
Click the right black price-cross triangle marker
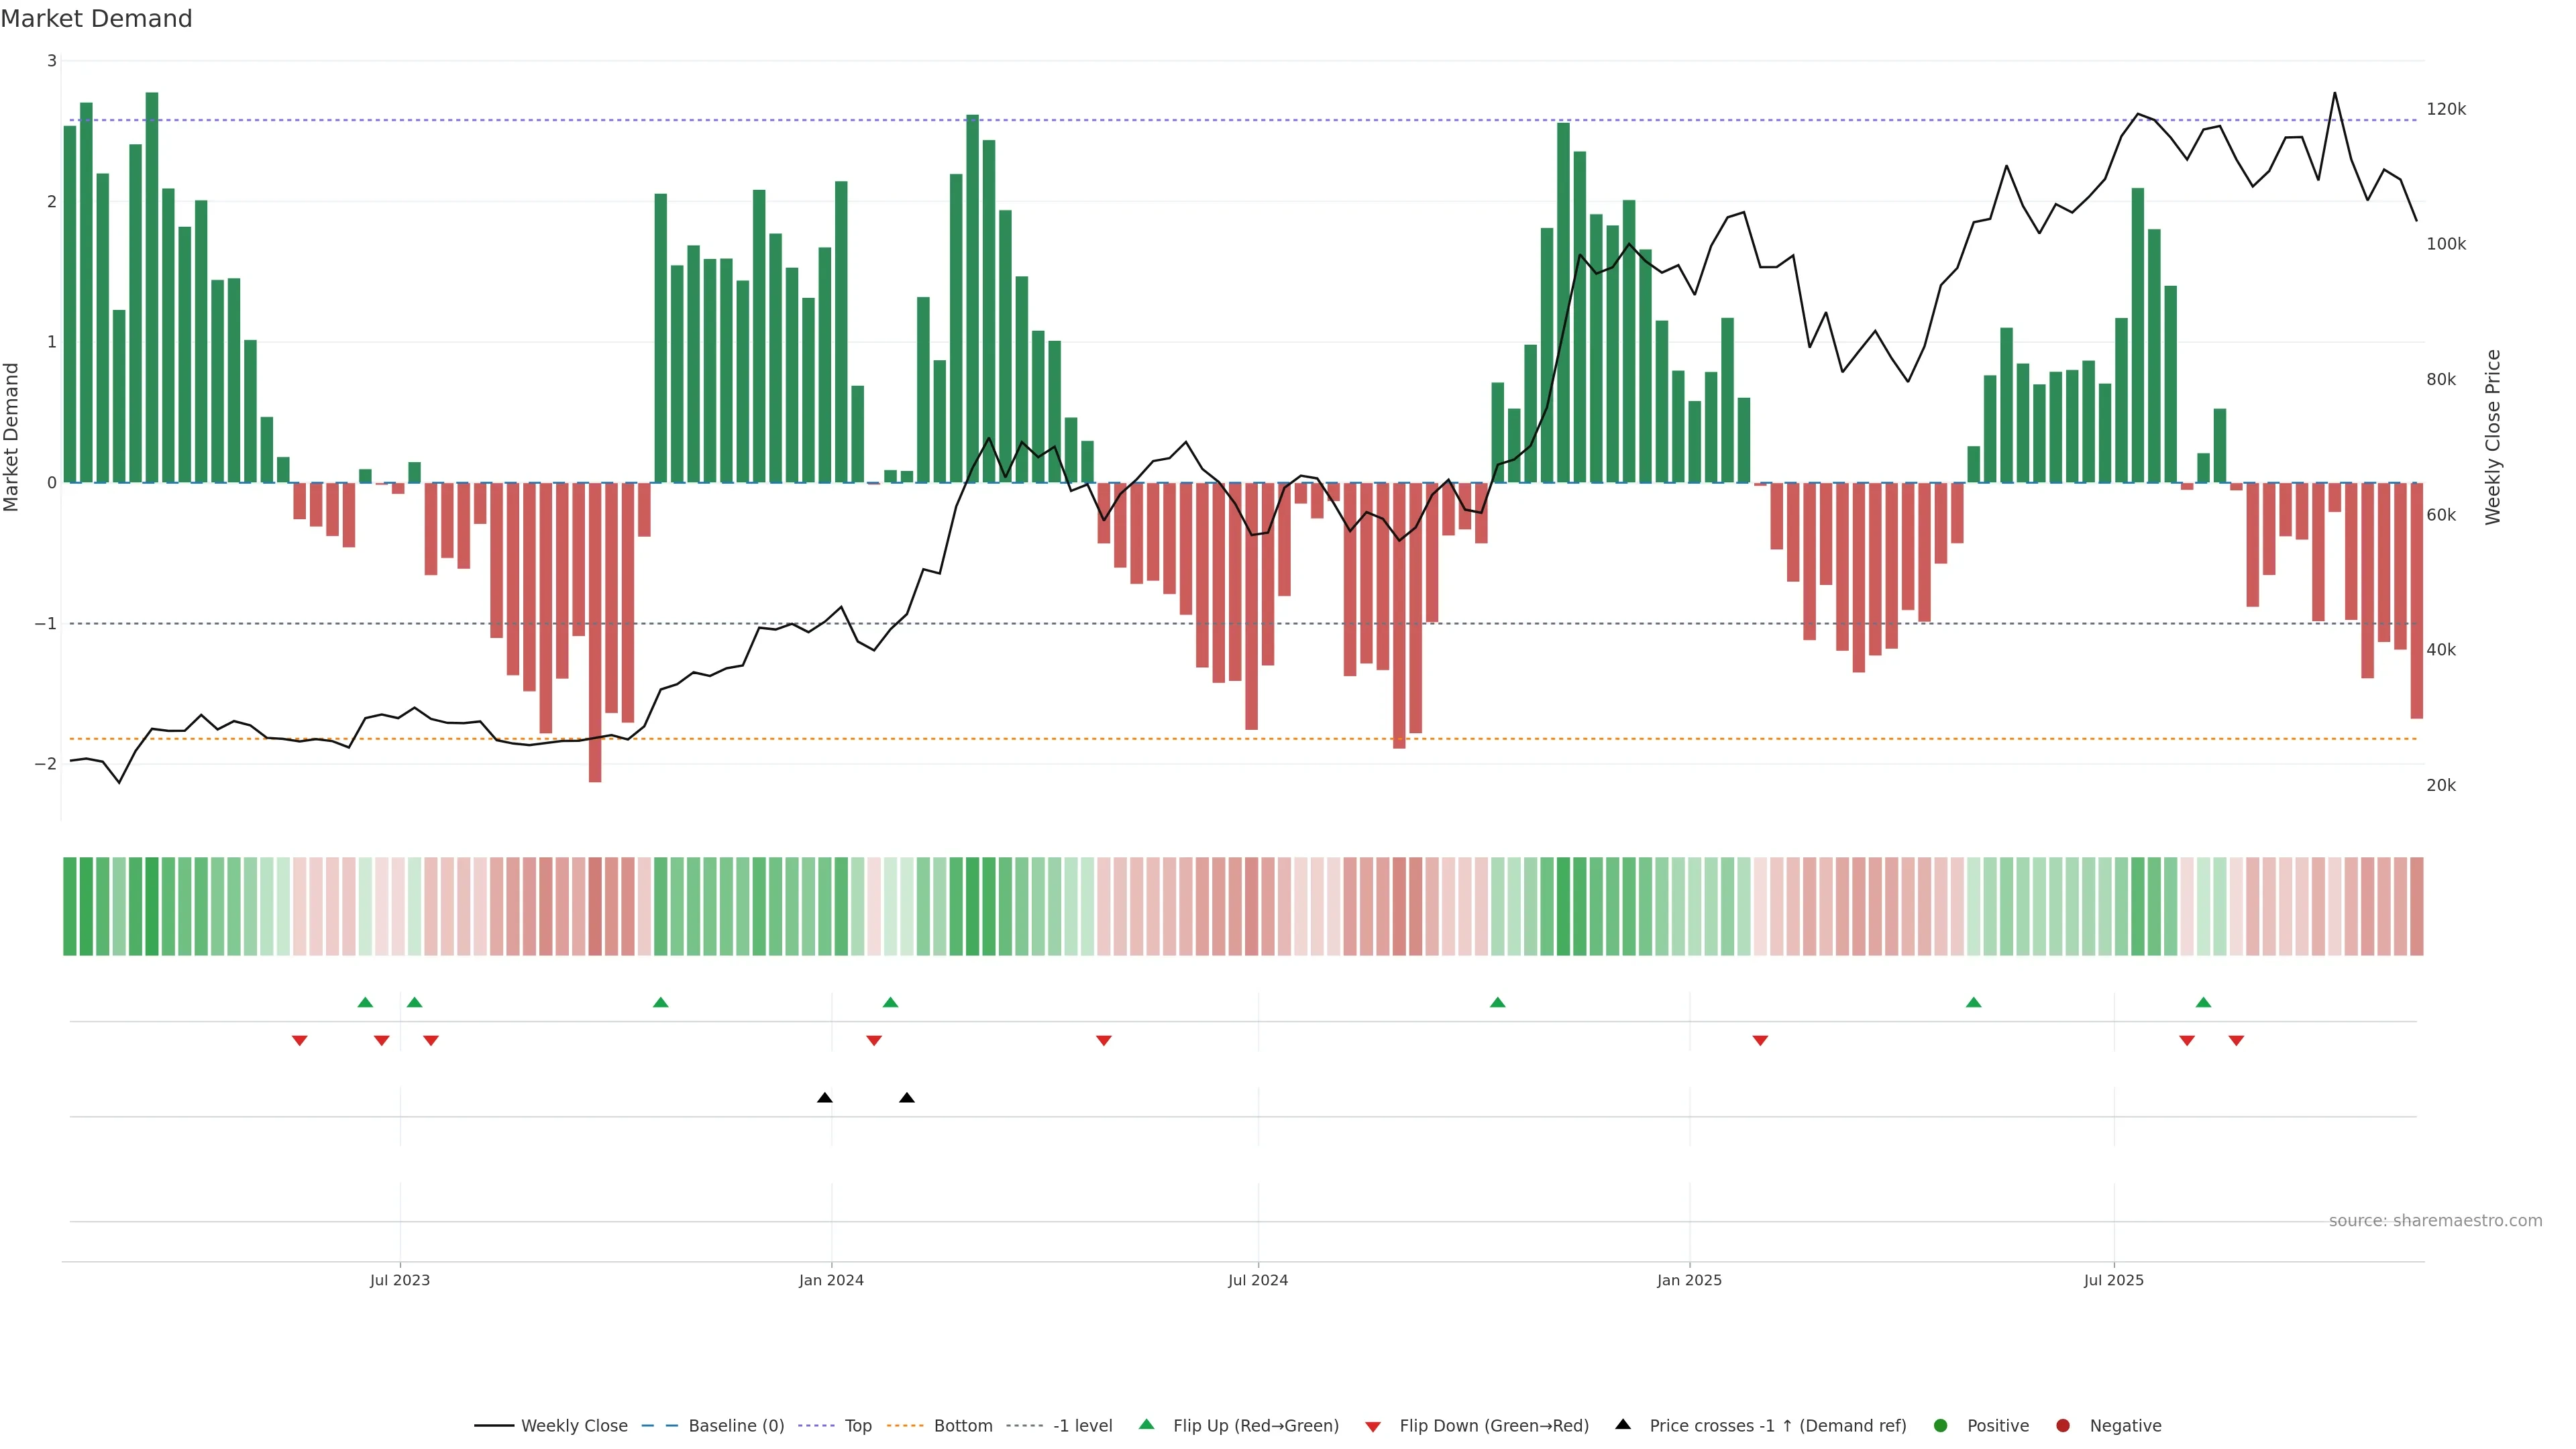click(906, 1098)
